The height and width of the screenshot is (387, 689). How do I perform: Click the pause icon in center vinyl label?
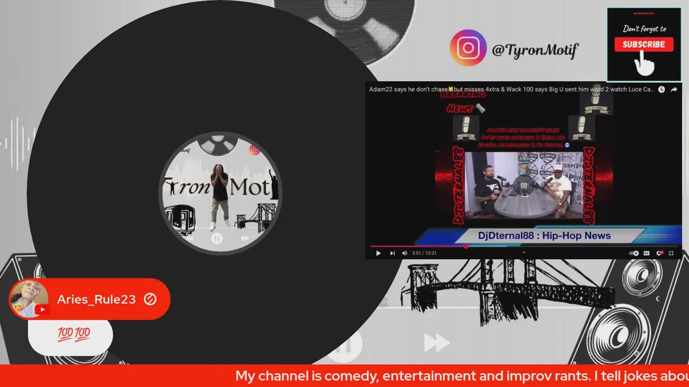(x=217, y=239)
